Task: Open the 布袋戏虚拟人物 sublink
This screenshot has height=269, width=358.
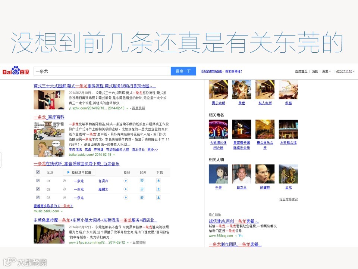Action: [117, 149]
